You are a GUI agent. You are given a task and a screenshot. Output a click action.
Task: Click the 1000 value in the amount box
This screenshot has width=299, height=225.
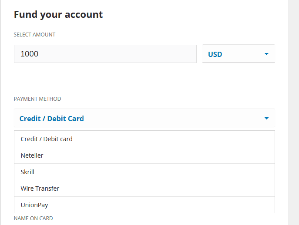(29, 54)
